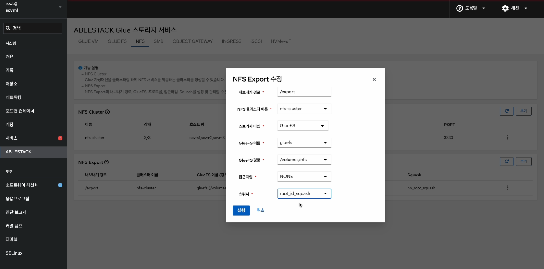The image size is (544, 269).
Task: Expand the 접근타입 NONE dropdown
Action: [304, 177]
